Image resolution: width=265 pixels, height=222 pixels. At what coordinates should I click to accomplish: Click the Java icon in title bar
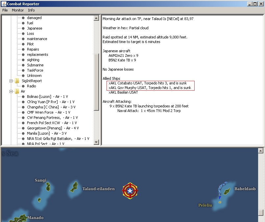pyautogui.click(x=4, y=4)
